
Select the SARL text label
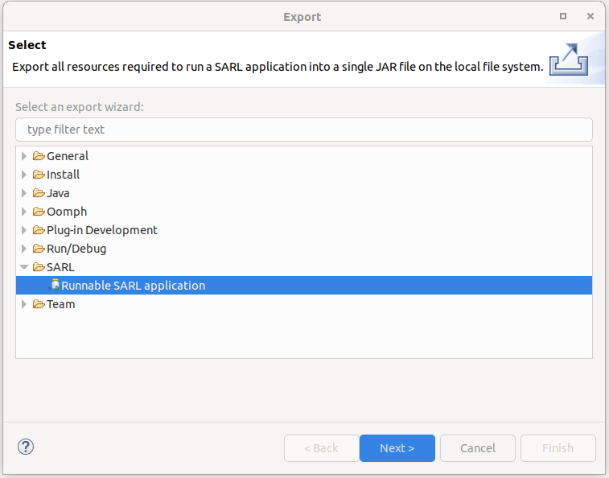click(x=60, y=267)
